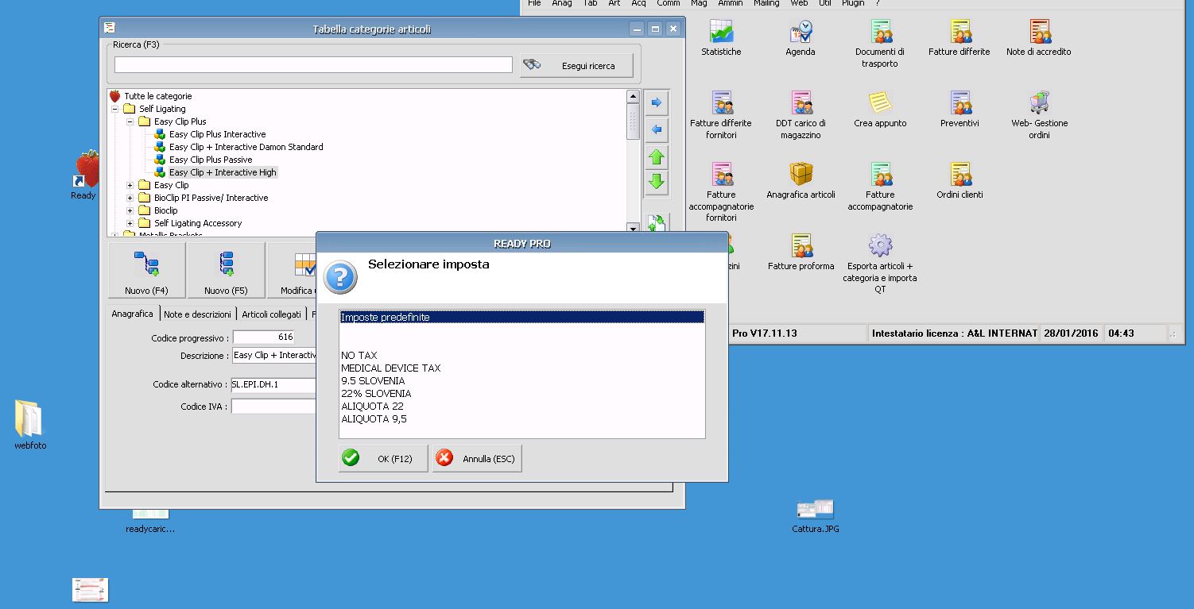Open the Plugin menu
1194x609 pixels.
[x=853, y=3]
